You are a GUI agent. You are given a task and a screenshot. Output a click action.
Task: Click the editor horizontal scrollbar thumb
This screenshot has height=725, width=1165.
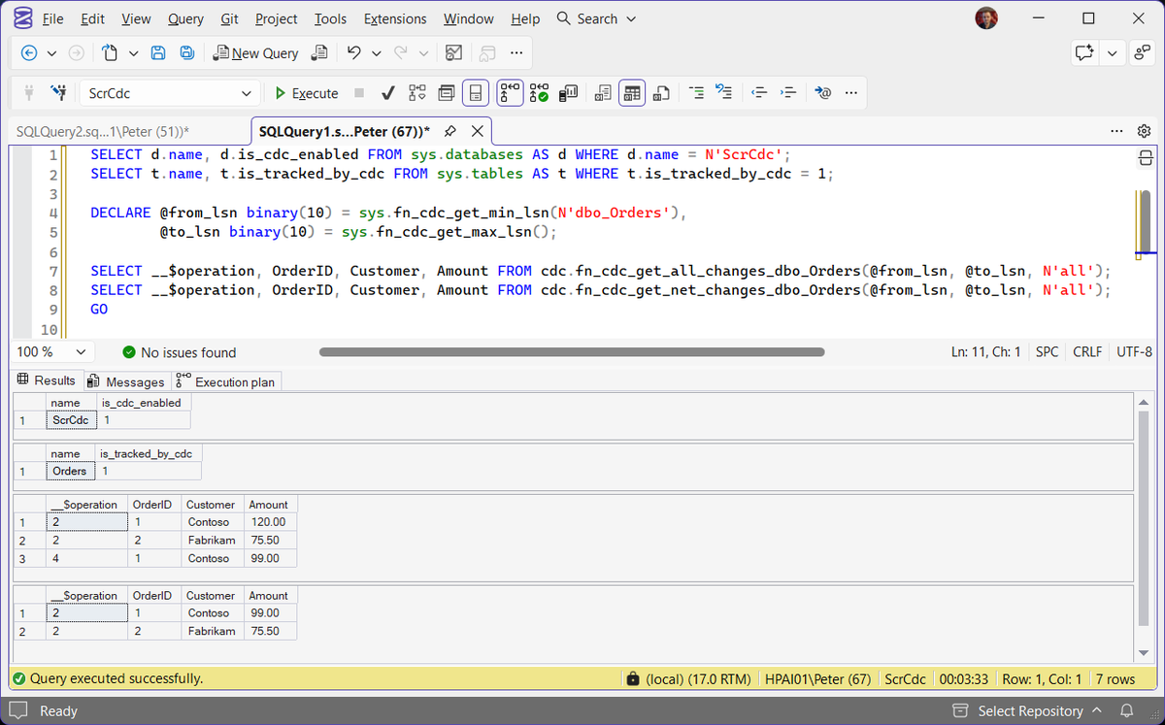[x=571, y=352]
